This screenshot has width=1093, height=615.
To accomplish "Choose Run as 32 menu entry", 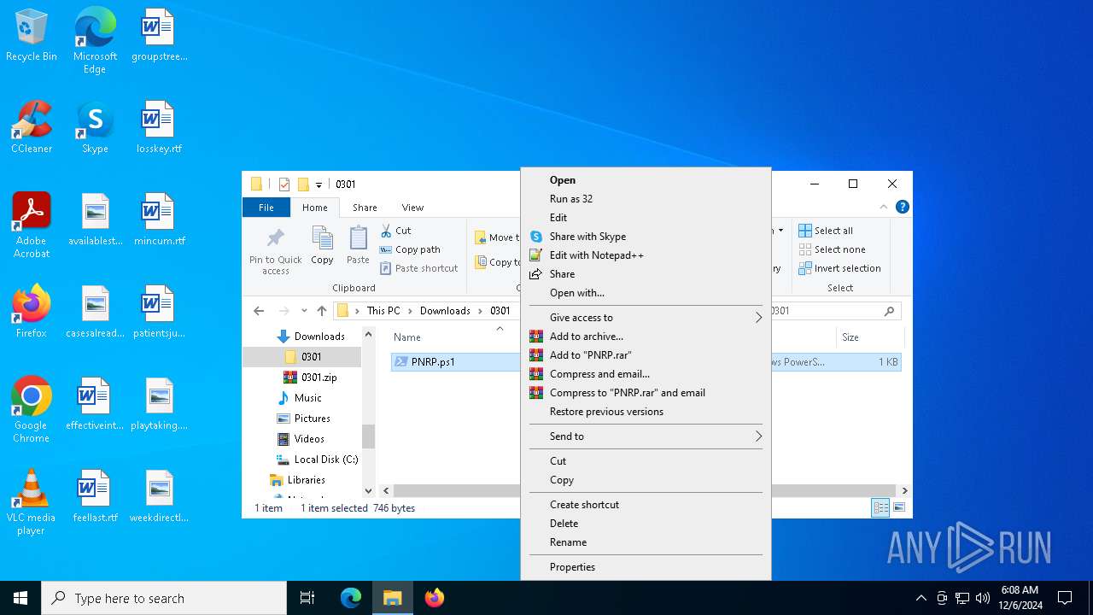I will point(646,199).
